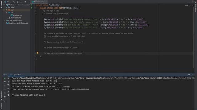Click the wrench Modify Run Configuration icon

[x=4, y=82]
